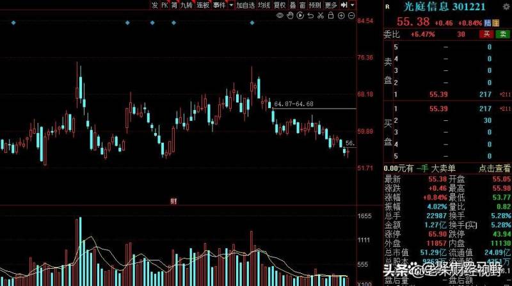Start chart replay with the play icon
512x286 pixels.
coord(300,15)
